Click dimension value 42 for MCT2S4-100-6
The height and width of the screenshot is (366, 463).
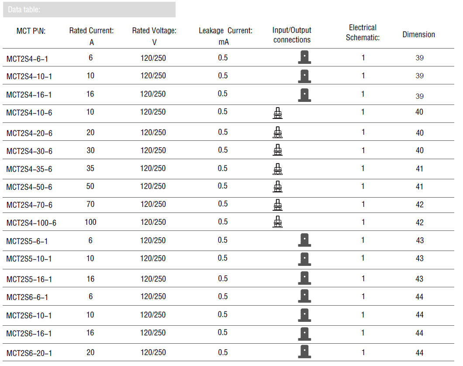click(x=420, y=222)
